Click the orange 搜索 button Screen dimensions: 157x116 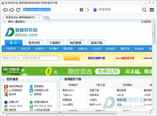72,58
